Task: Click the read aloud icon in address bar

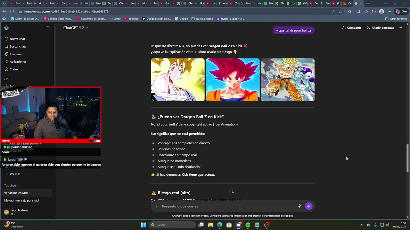Action: coord(334,11)
